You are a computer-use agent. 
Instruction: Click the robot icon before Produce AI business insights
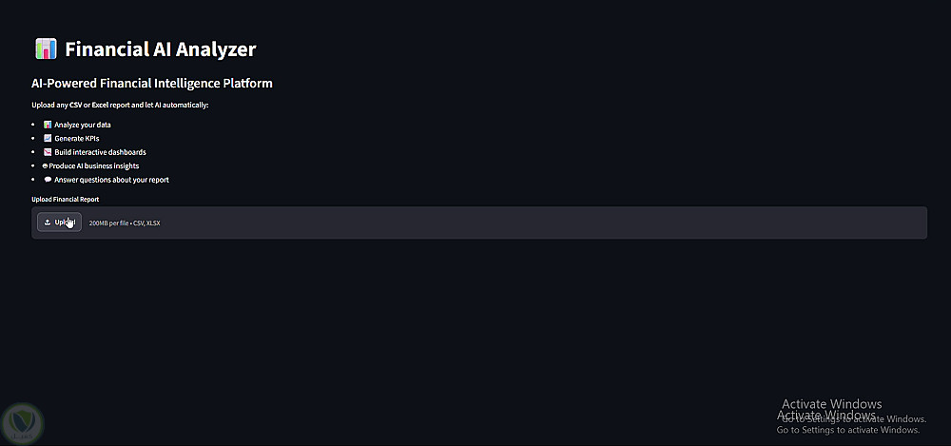point(45,165)
